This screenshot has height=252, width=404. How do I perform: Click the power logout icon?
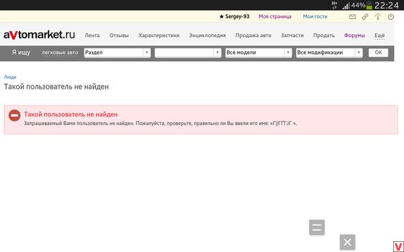(x=391, y=17)
